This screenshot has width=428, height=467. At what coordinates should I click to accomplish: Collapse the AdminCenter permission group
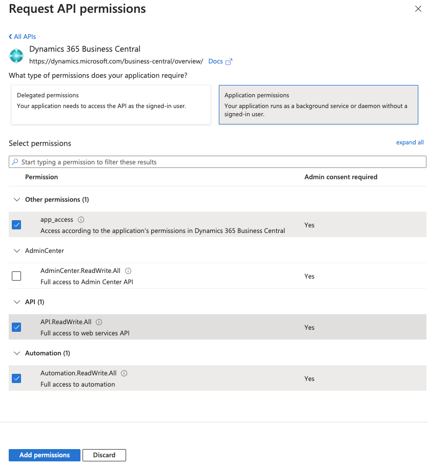point(17,251)
